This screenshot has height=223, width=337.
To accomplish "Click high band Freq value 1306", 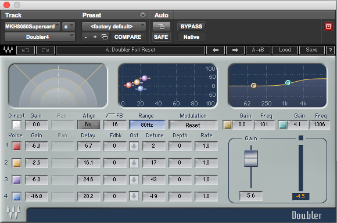I will (x=320, y=125).
